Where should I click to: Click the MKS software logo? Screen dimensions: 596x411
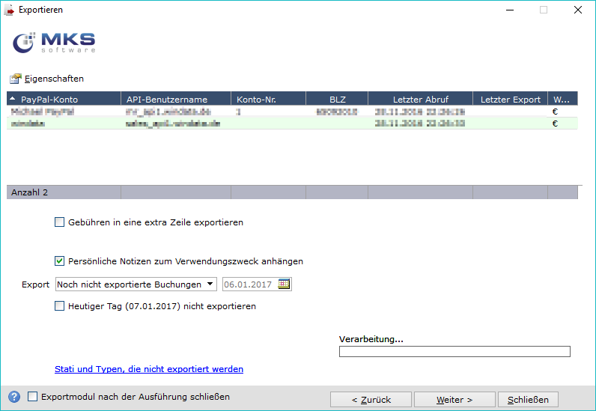54,43
